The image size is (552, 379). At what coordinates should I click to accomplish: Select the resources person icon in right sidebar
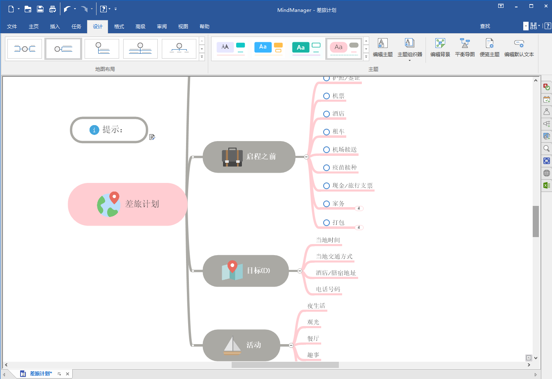[x=546, y=112]
